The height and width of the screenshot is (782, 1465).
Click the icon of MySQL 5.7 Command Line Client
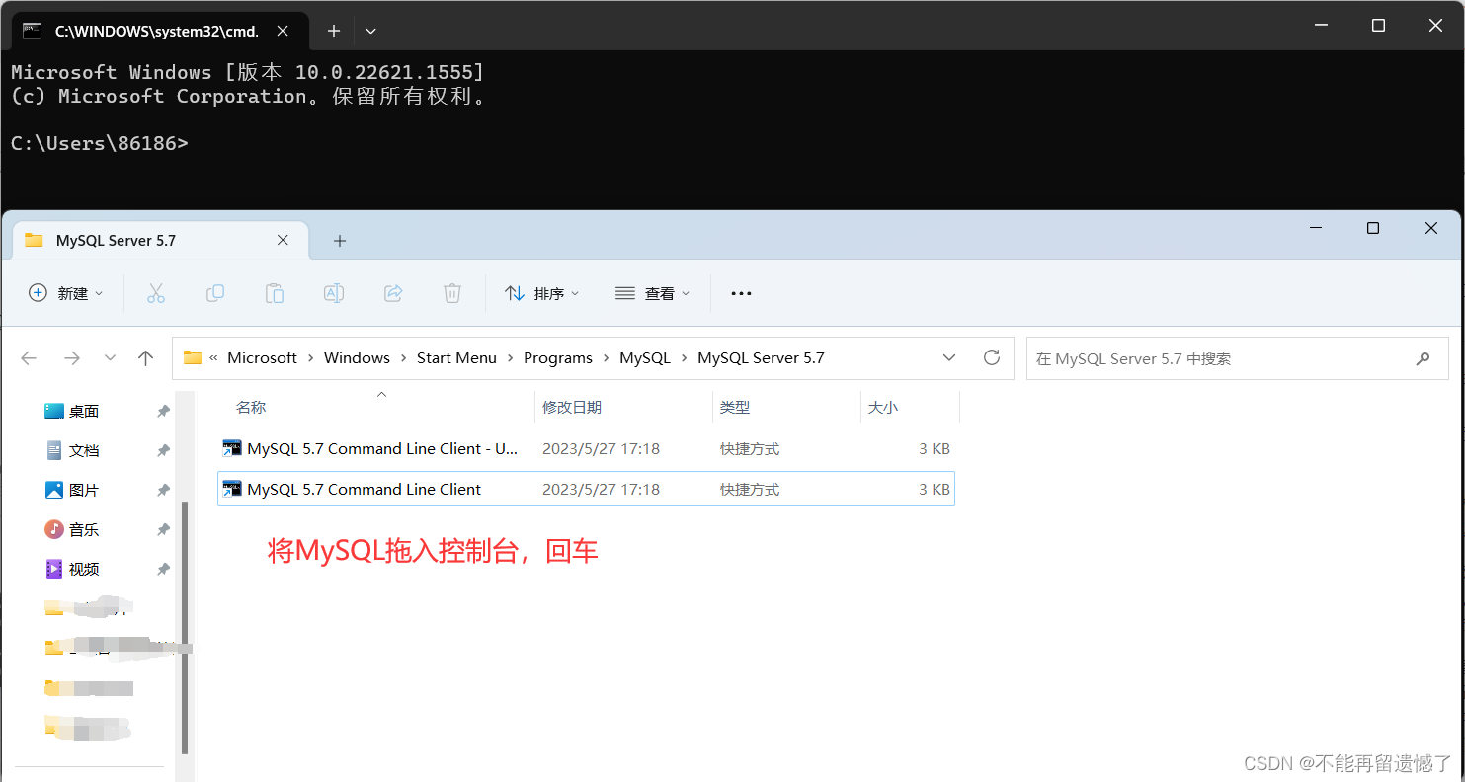232,489
